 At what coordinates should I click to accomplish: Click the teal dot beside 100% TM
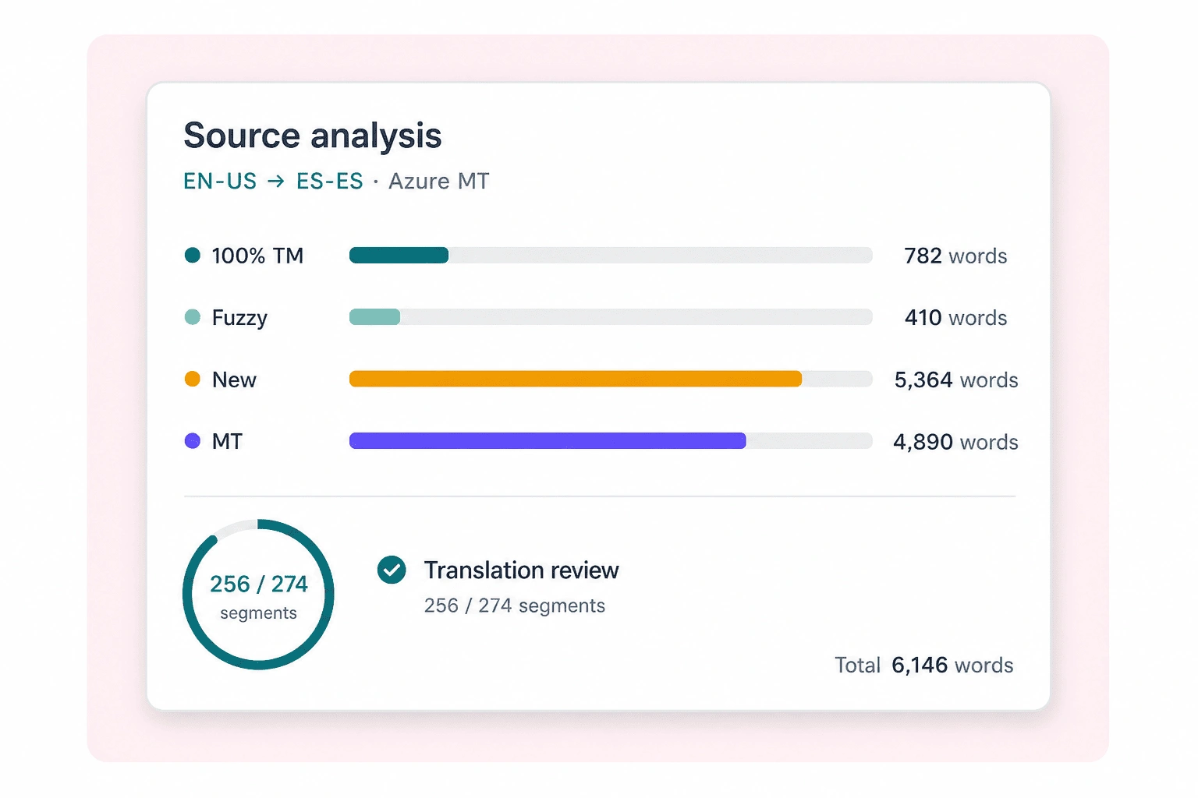[192, 255]
